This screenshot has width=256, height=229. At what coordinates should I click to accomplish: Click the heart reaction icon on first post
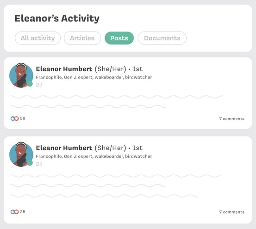pyautogui.click(x=17, y=118)
